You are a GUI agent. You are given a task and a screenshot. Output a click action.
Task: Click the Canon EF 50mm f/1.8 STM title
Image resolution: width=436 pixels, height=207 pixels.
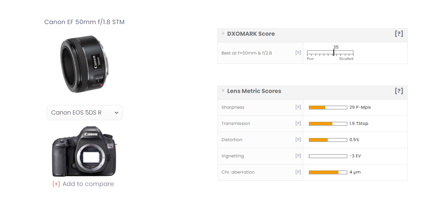point(84,22)
